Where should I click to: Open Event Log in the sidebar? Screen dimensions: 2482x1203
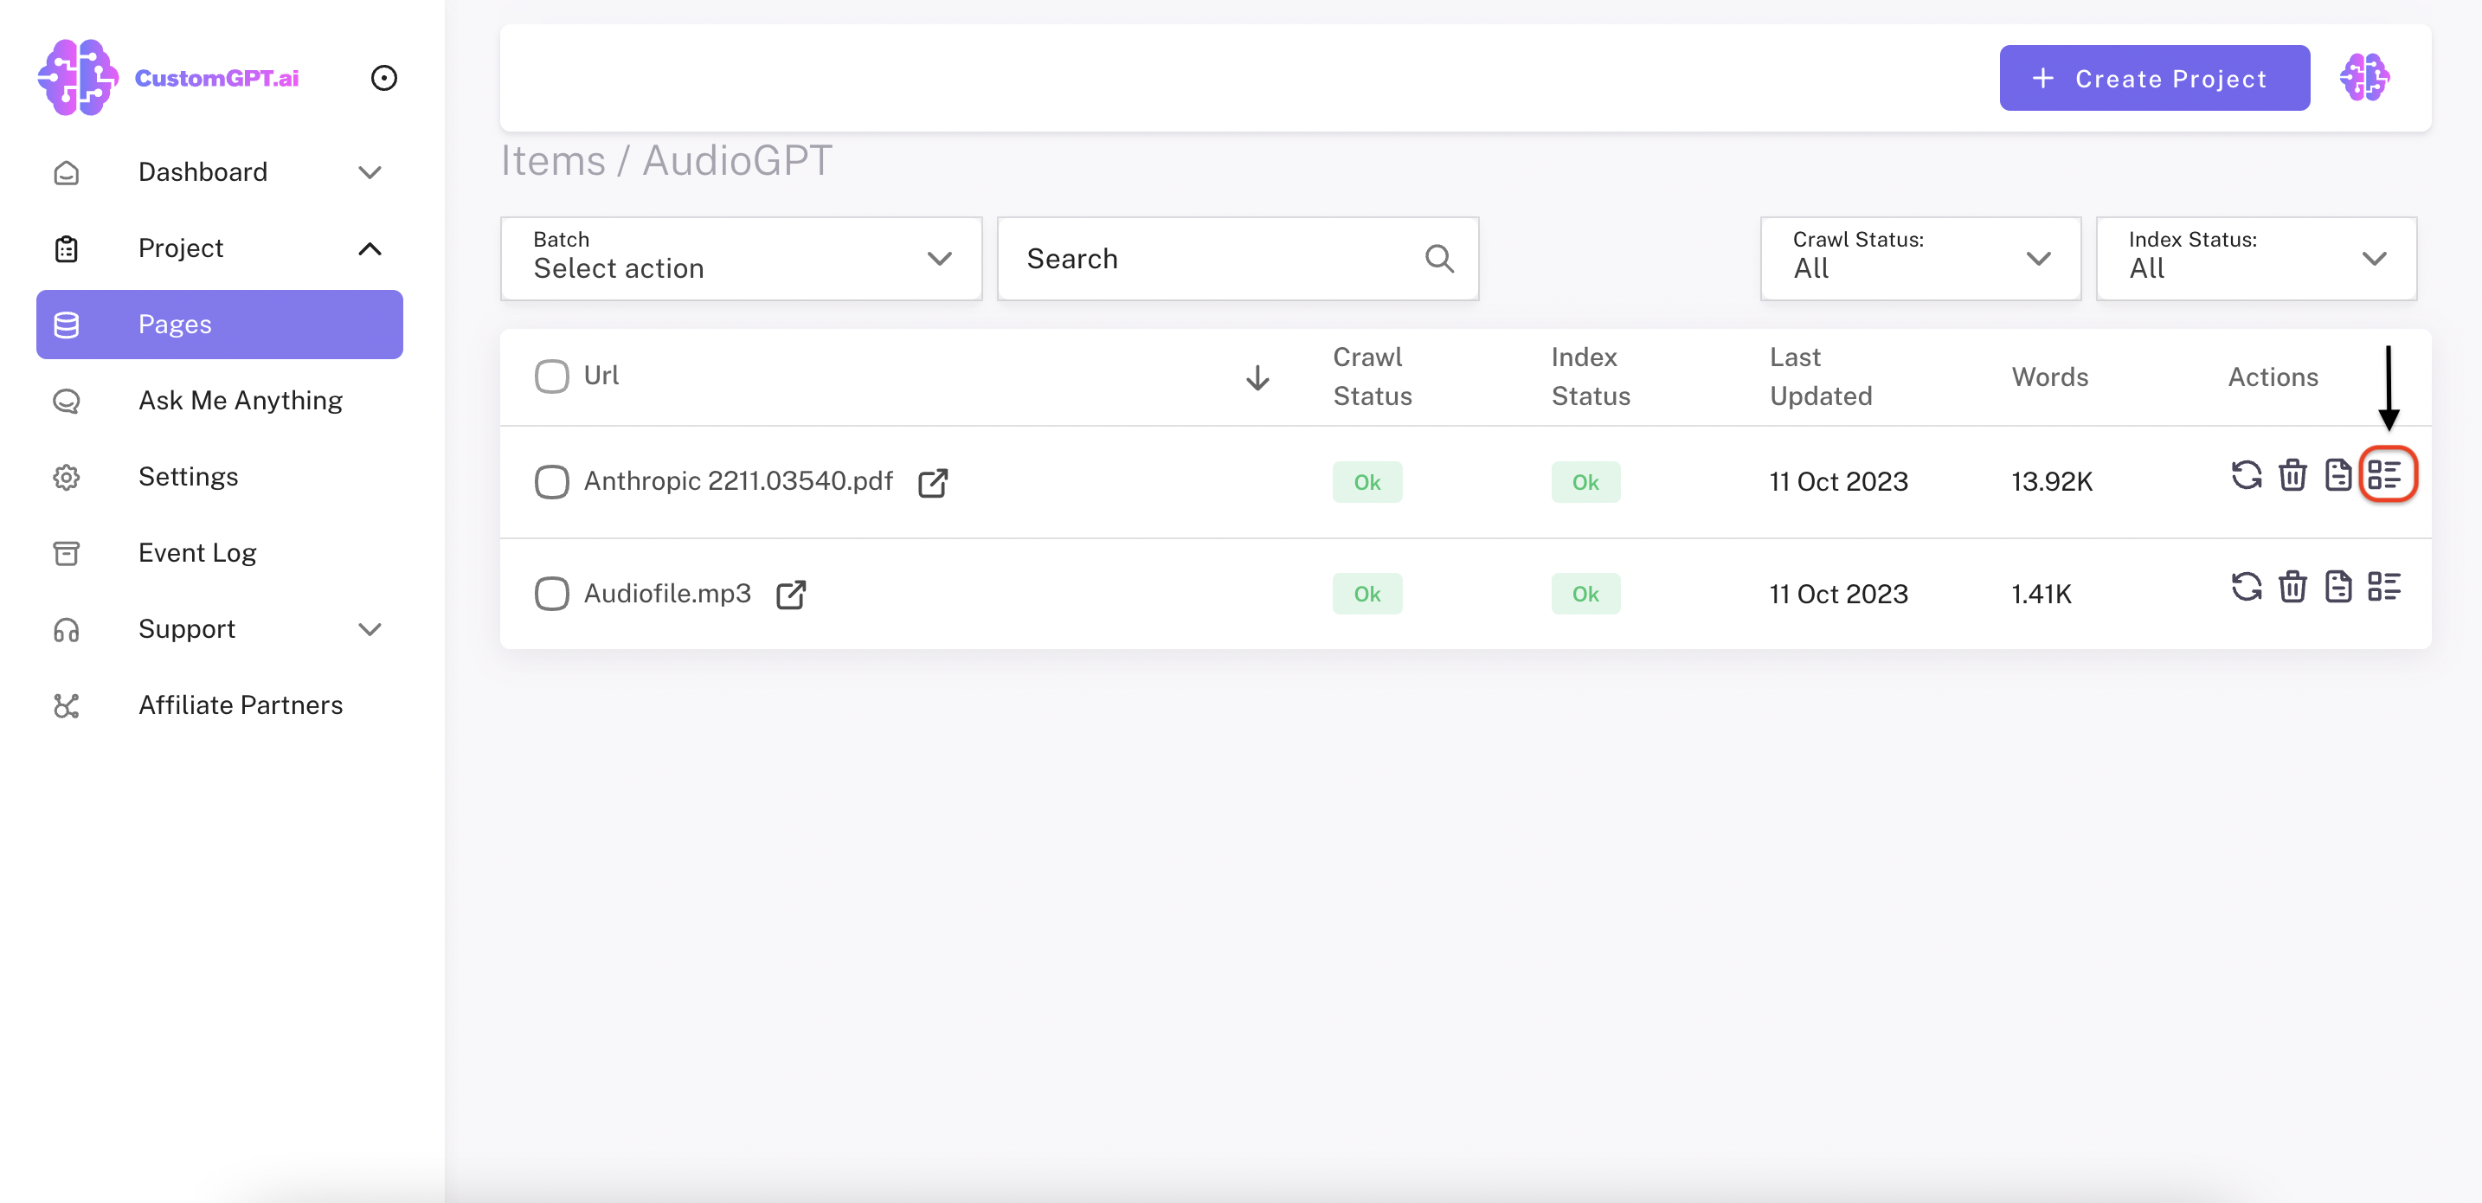(196, 552)
